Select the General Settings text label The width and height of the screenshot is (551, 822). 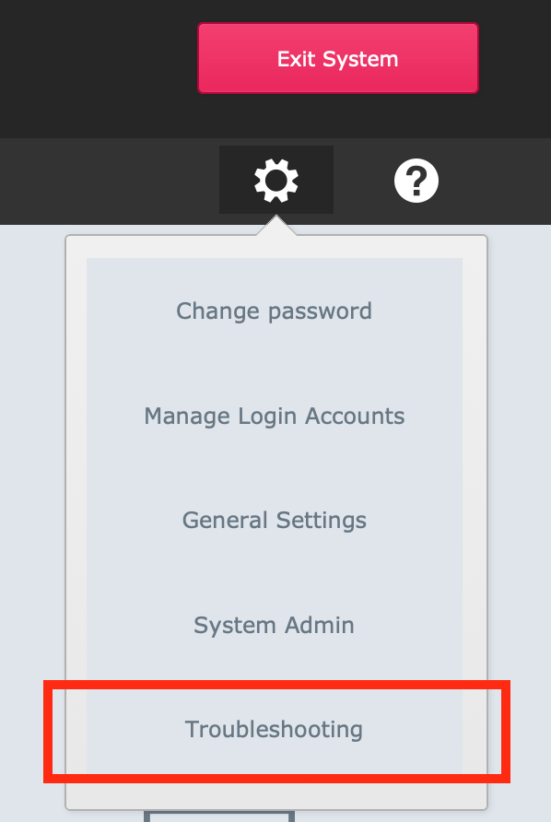(x=275, y=521)
